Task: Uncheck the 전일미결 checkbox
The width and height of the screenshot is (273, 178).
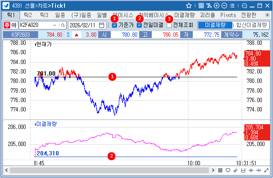Action: [x=139, y=25]
